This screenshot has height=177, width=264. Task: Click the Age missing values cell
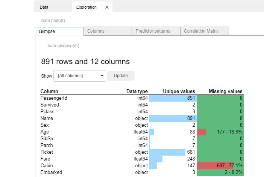coord(220,132)
